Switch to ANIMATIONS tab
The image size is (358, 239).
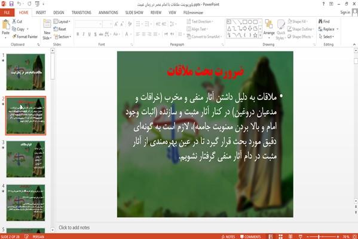[x=108, y=13]
